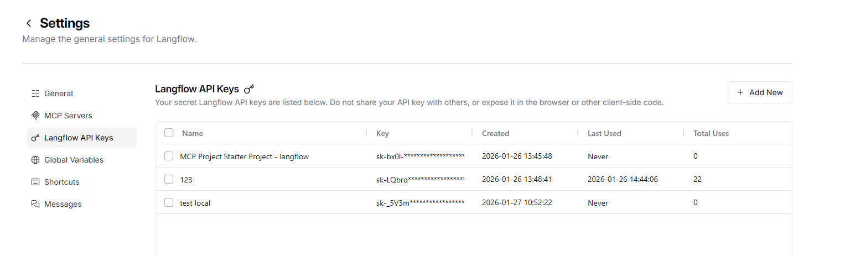This screenshot has width=845, height=256.
Task: Click the back arrow beside Settings
Action: point(29,23)
